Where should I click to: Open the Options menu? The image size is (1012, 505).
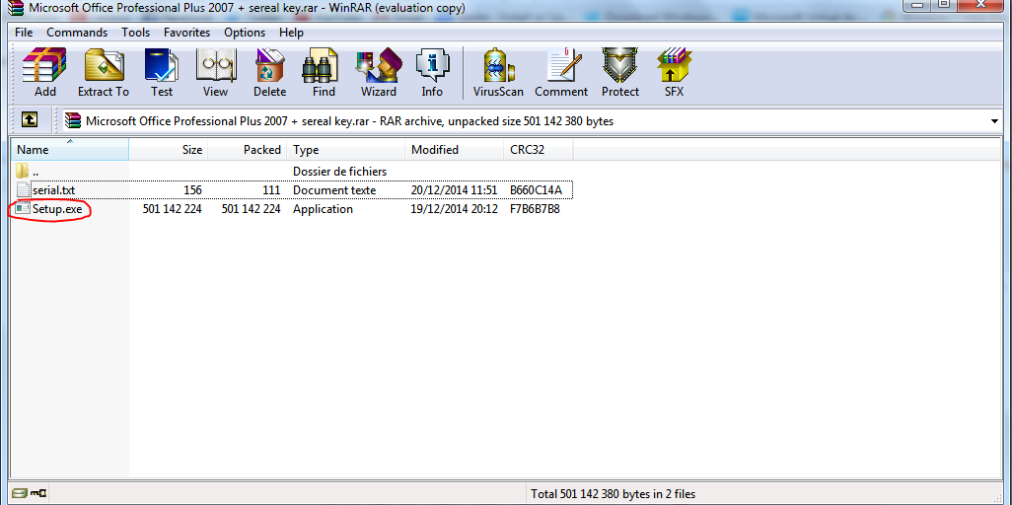(x=245, y=33)
